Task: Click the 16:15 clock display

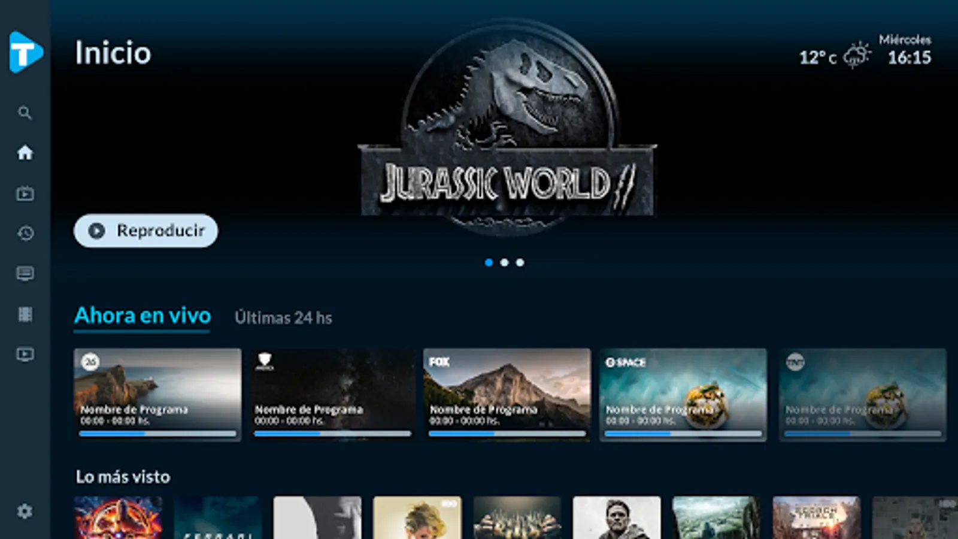Action: tap(910, 57)
